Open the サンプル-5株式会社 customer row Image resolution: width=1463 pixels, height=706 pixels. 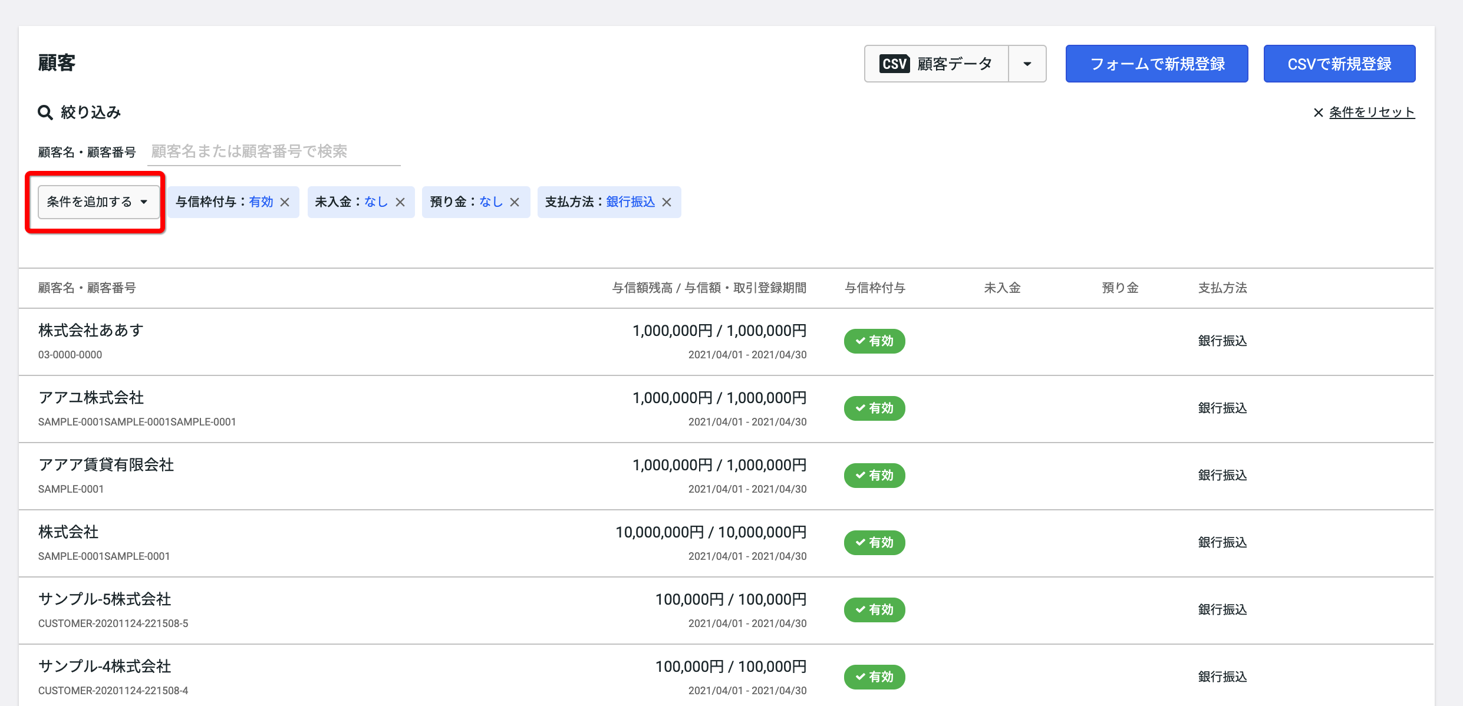coord(726,611)
